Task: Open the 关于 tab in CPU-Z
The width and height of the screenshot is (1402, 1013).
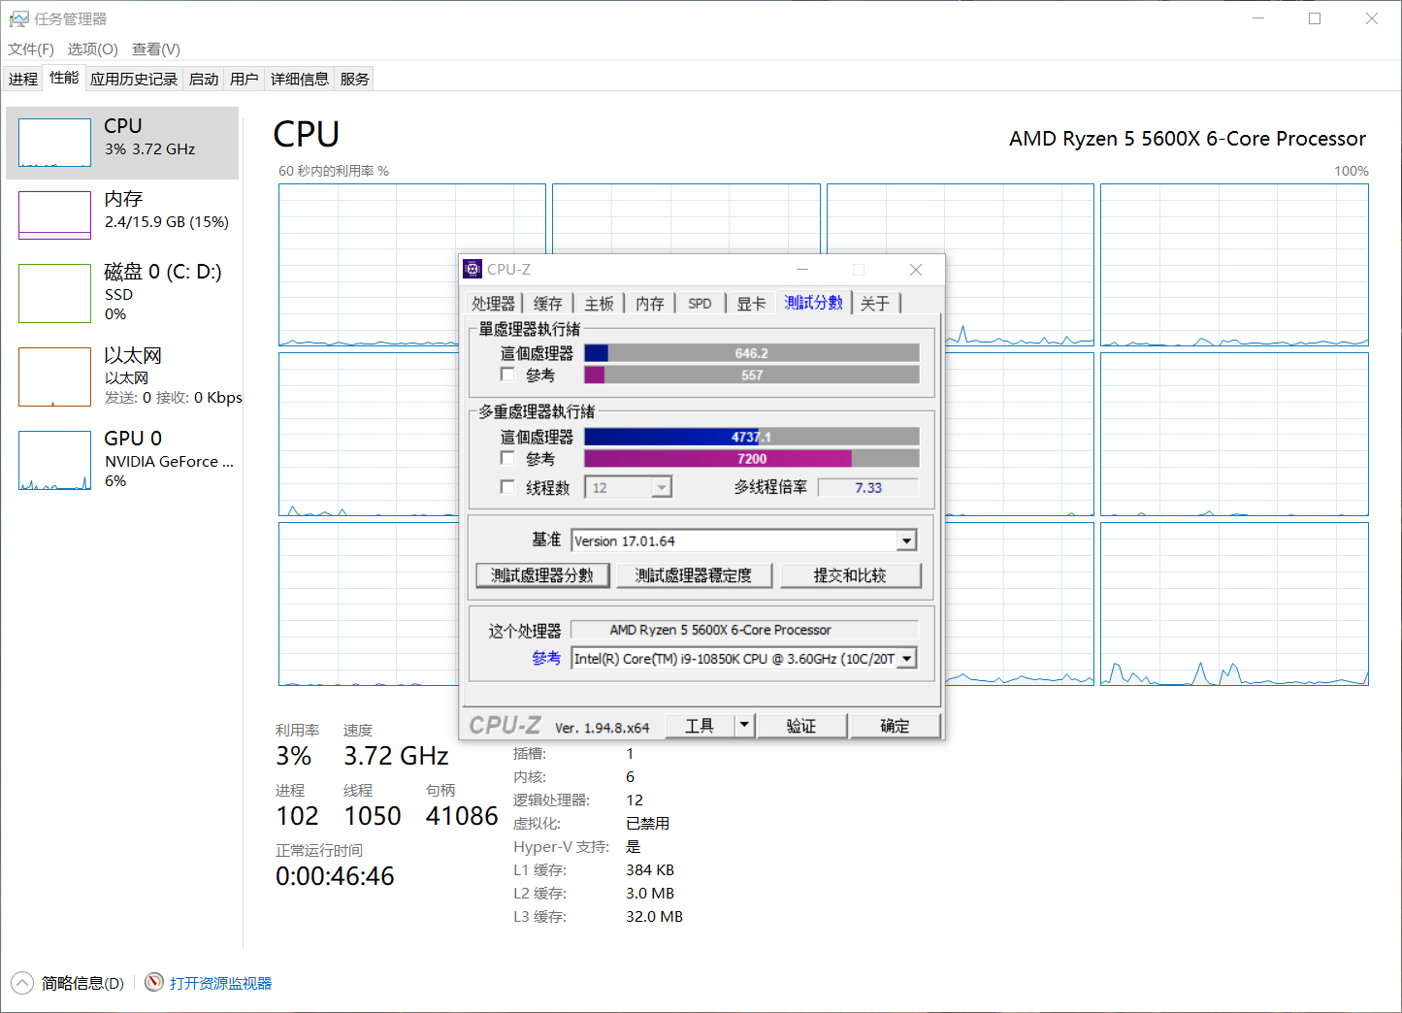Action: [x=875, y=304]
